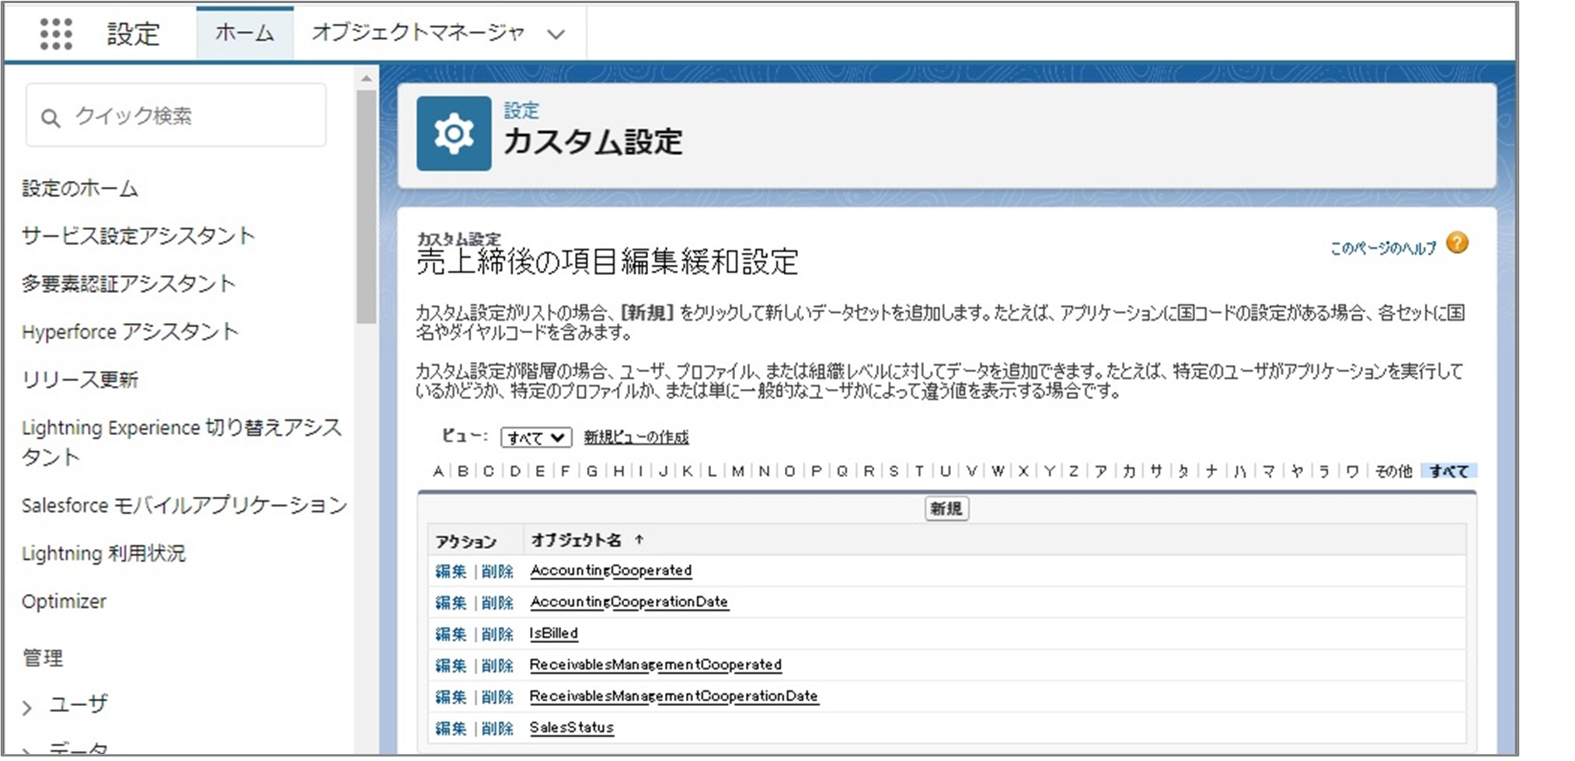
Task: Click the 新規 button above the list
Action: [x=946, y=509]
